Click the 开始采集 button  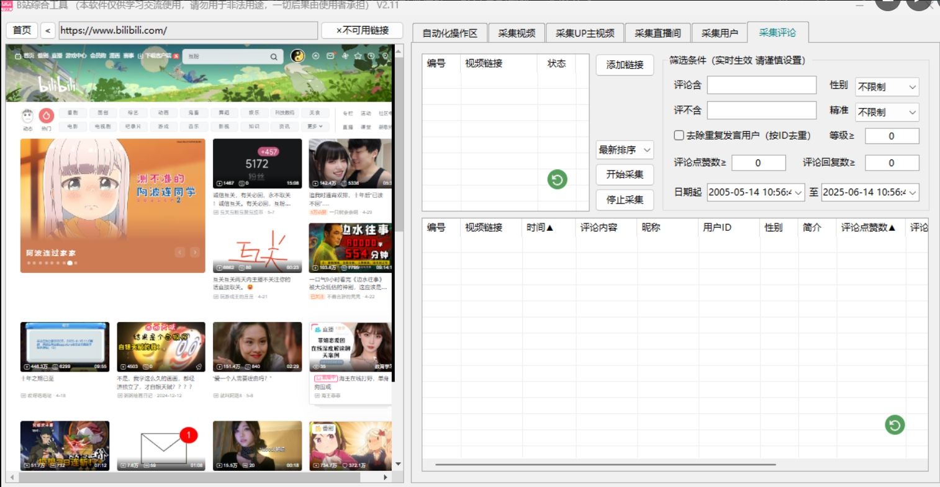coord(625,174)
